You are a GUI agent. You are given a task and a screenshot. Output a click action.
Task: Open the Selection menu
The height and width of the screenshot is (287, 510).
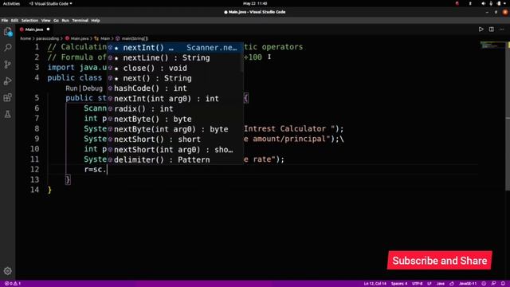point(29,21)
